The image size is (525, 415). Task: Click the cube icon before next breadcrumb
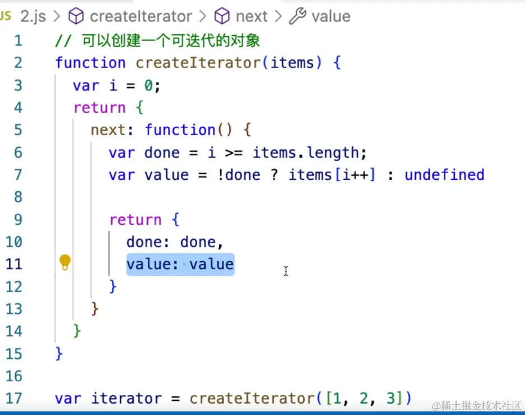tap(222, 16)
